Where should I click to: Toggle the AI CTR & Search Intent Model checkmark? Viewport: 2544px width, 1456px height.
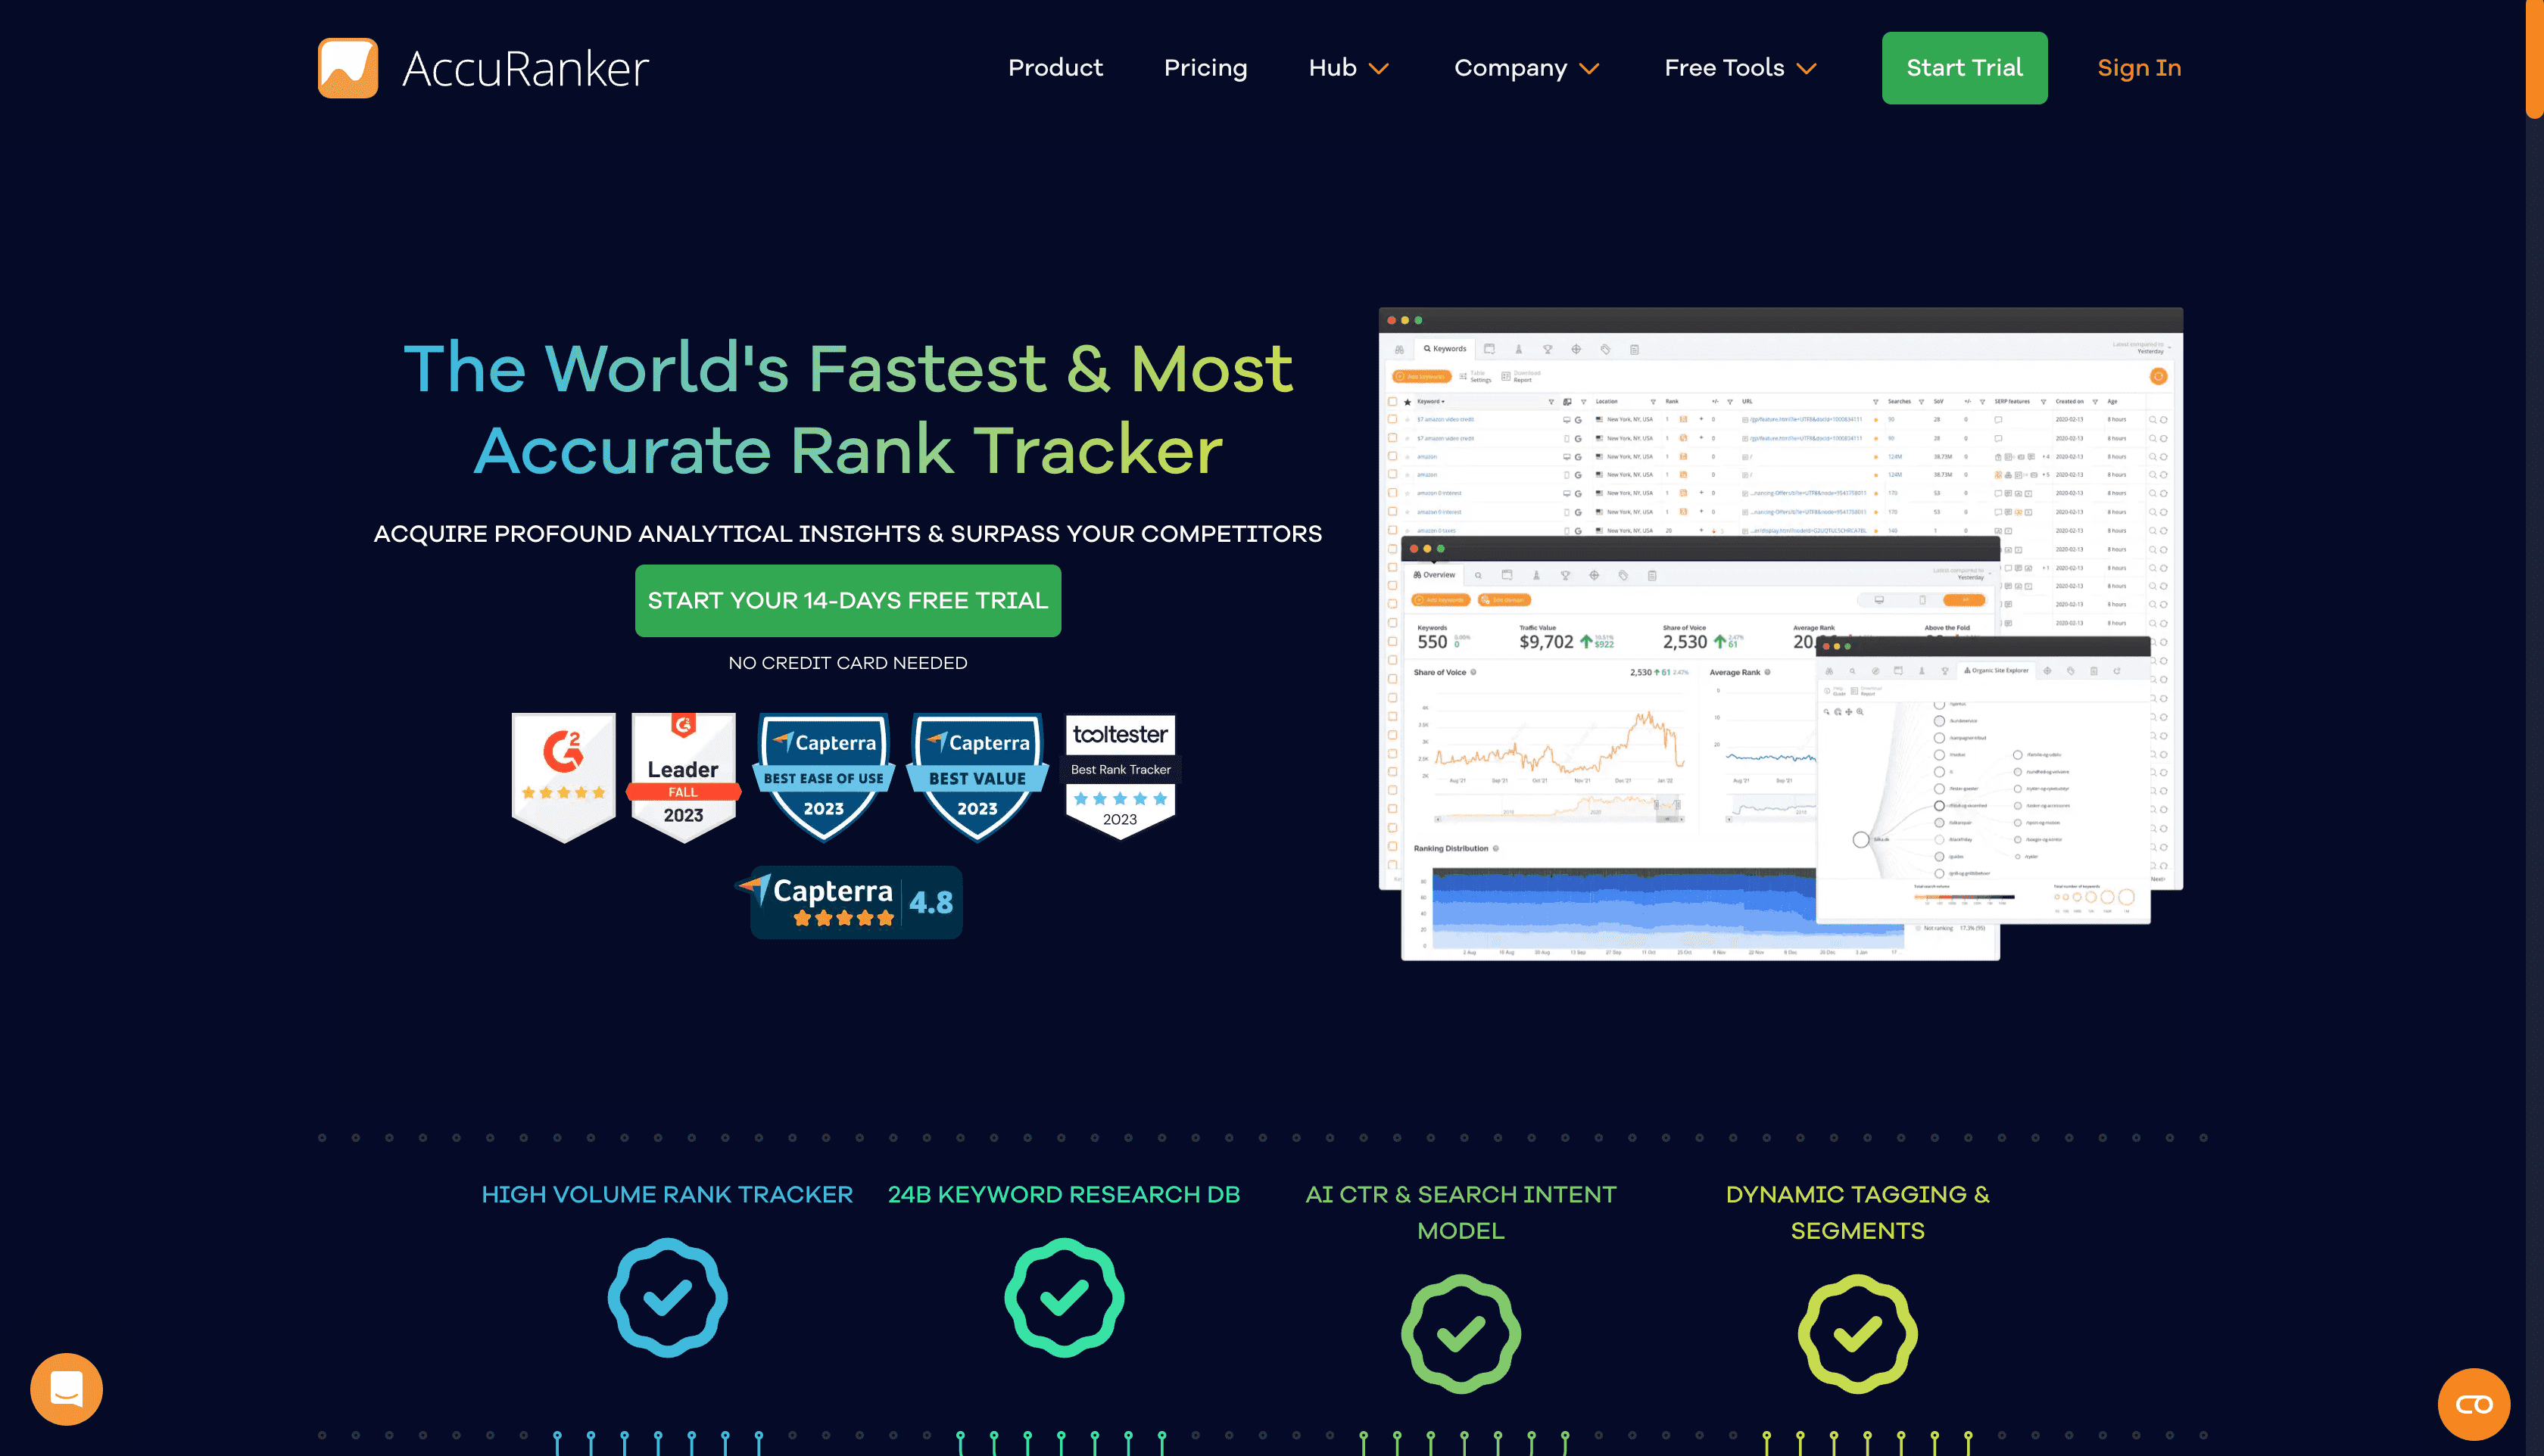pyautogui.click(x=1461, y=1332)
